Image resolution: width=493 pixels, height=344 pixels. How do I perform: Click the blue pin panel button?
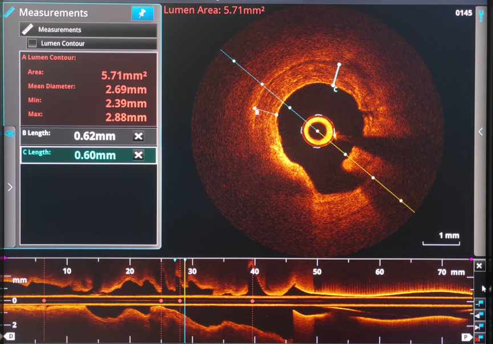coord(142,13)
